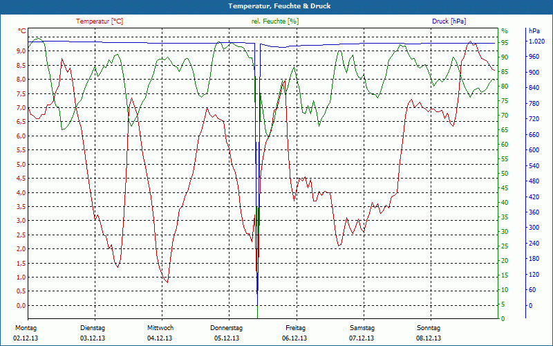
Task: Click the '5,0' temperature axis value
Action: pos(21,164)
